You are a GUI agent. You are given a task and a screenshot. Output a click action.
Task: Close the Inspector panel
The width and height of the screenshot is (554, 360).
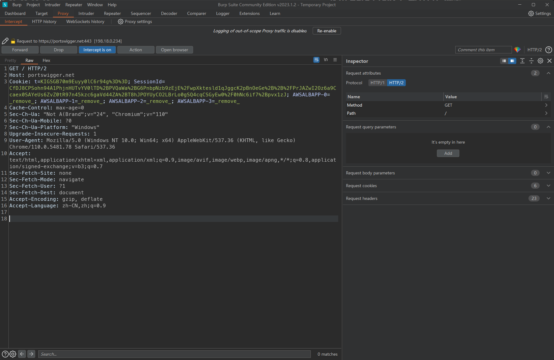549,61
